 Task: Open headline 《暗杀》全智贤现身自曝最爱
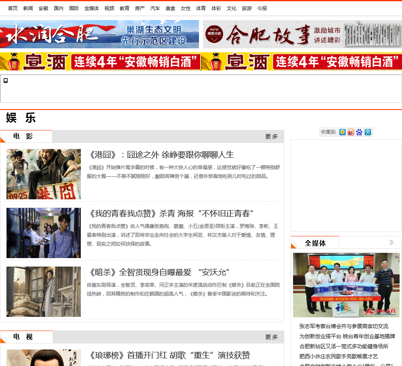(x=159, y=272)
